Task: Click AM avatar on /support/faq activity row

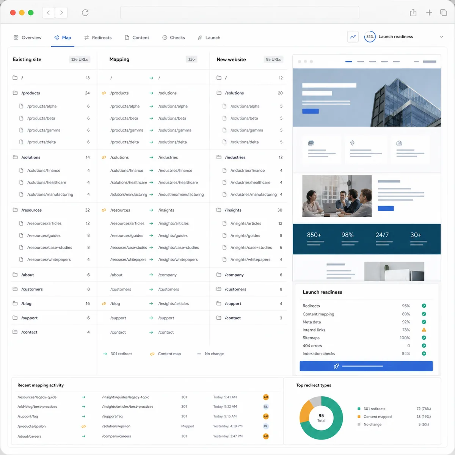Action: point(266,416)
